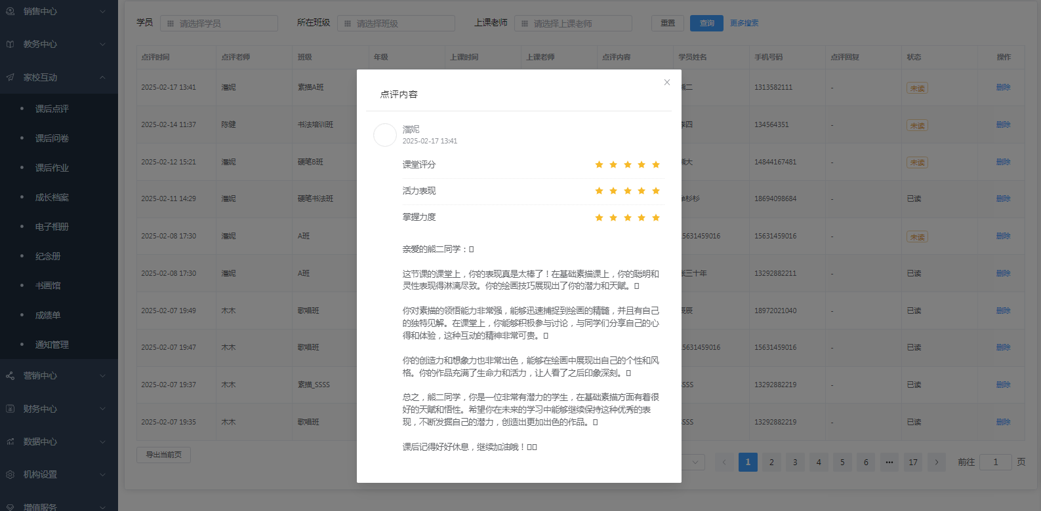Click the 状态 column header

point(914,57)
